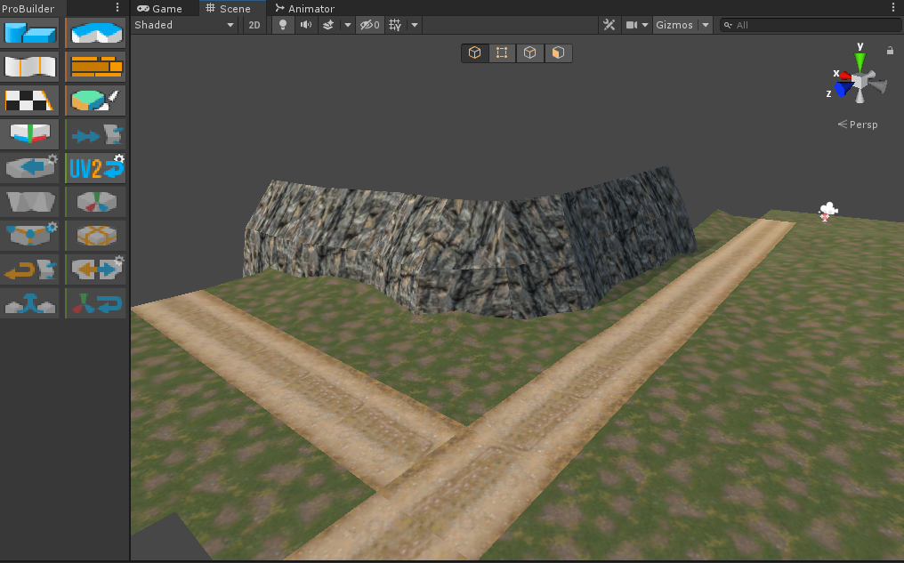Toggle the scene grid visibility

[x=395, y=25]
